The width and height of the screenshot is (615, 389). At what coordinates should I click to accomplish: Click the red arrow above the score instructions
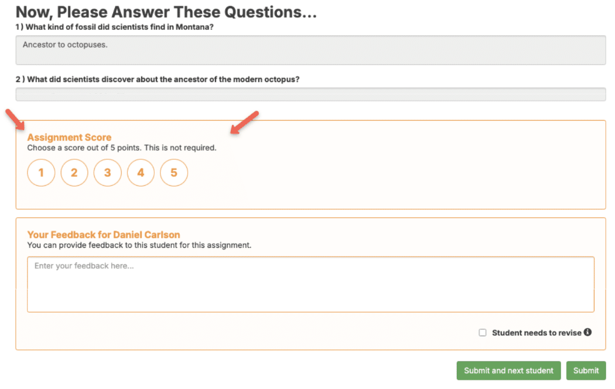coord(244,122)
